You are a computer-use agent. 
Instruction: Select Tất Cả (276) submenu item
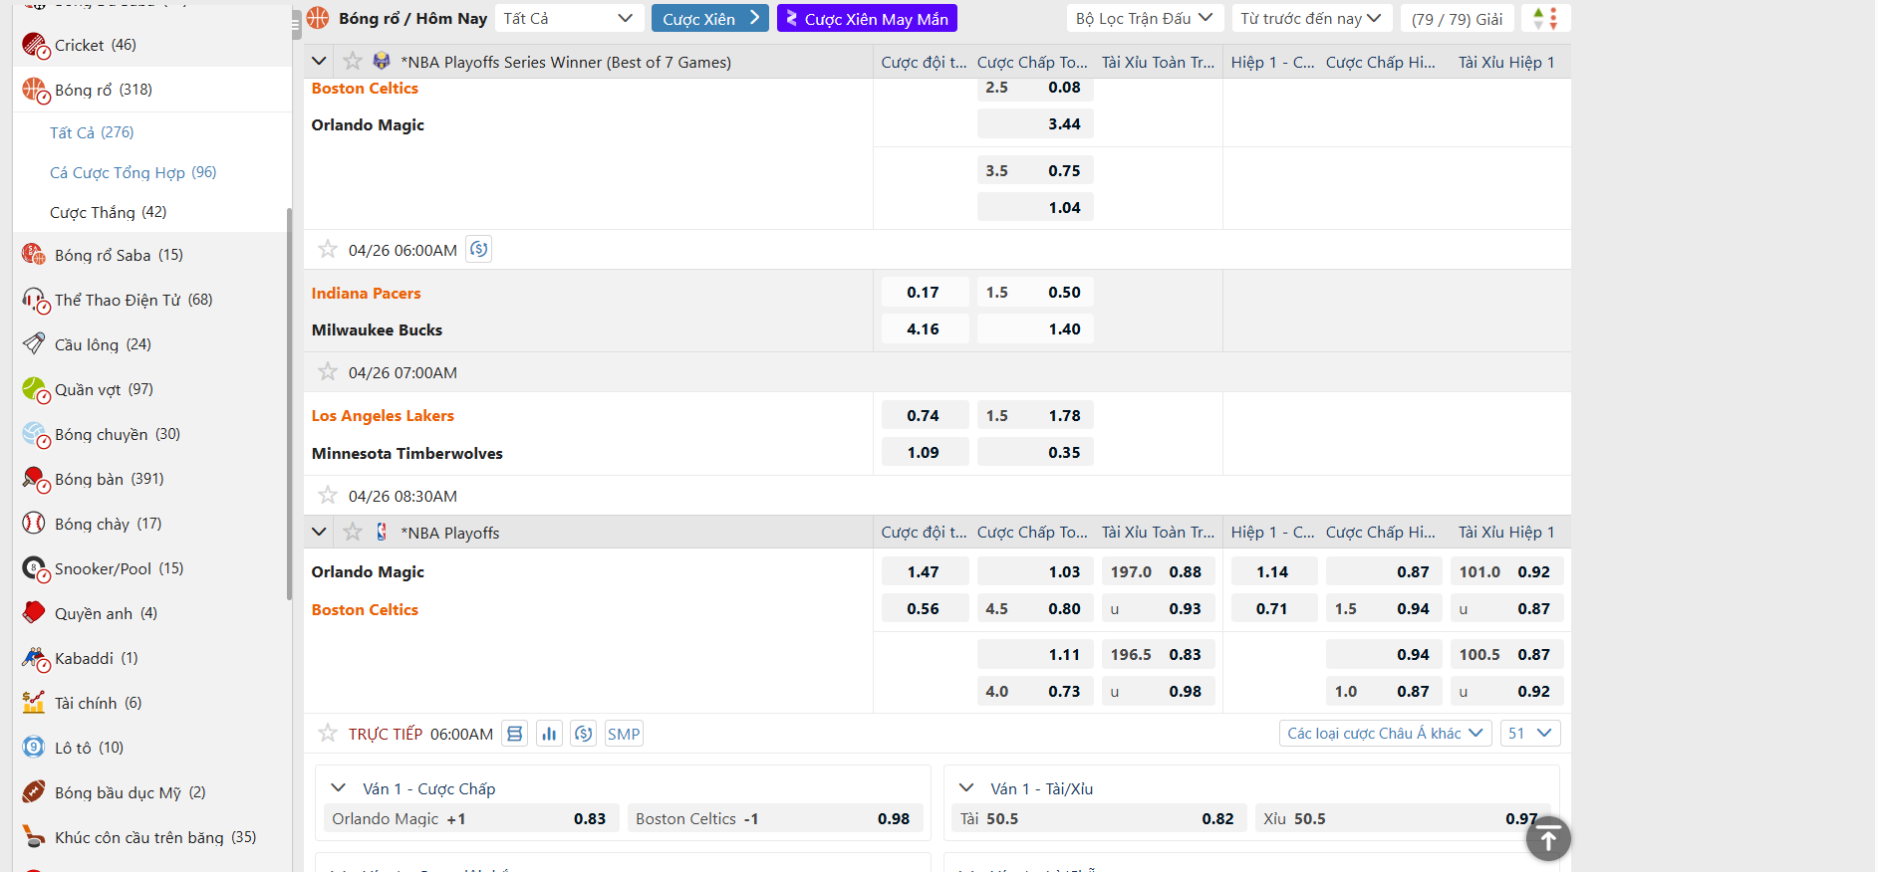point(92,132)
